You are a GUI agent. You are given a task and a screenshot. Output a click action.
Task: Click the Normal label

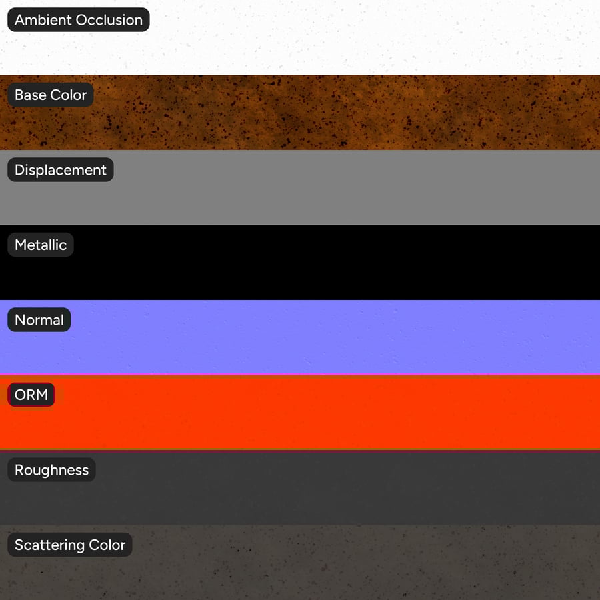click(x=39, y=319)
